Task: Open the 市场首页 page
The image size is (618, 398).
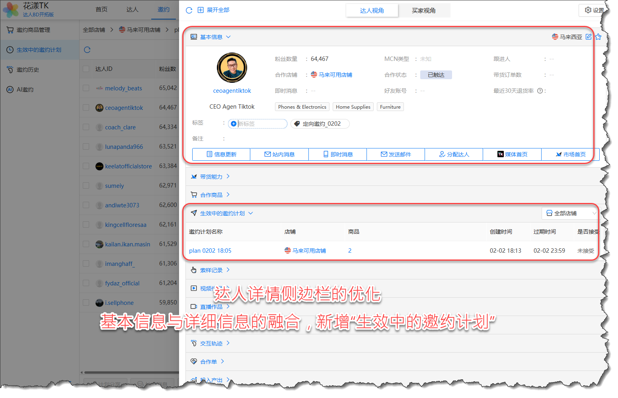Action: (570, 154)
